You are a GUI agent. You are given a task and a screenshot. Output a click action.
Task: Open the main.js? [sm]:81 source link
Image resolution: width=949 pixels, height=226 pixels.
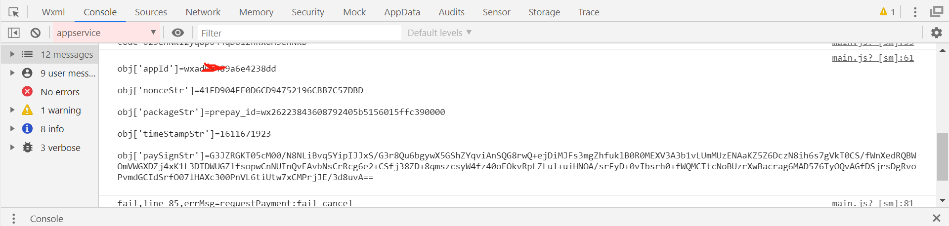[x=872, y=203]
